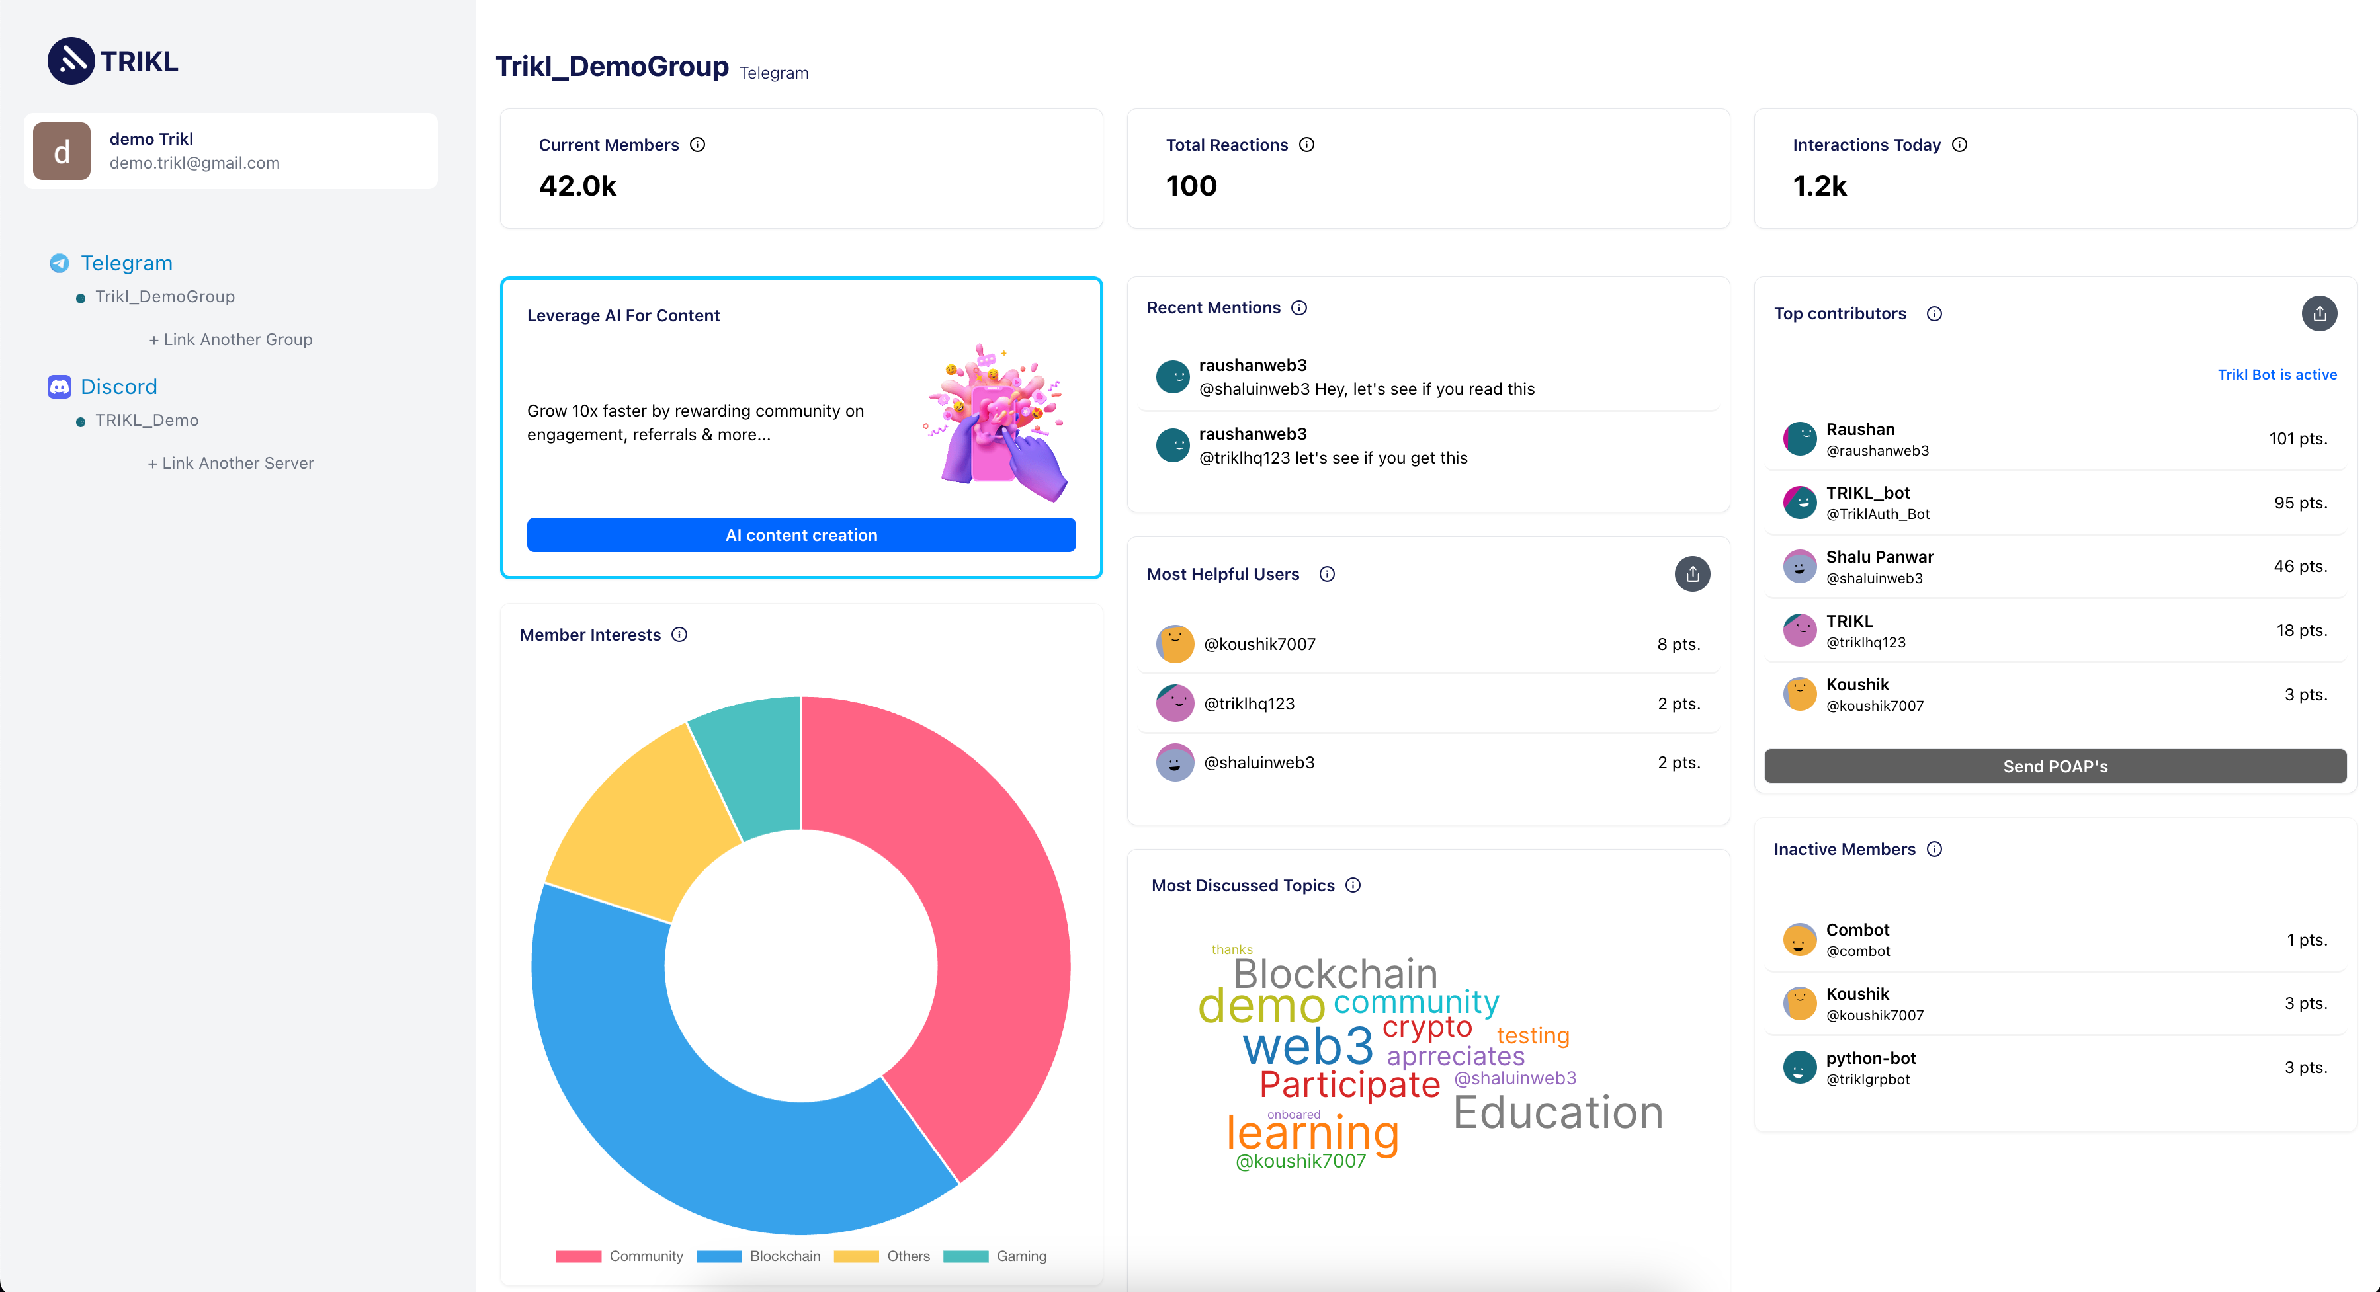Click the @triklhq123 avatar in Most Helpful Users
Viewport: 2380px width, 1292px height.
coord(1174,704)
